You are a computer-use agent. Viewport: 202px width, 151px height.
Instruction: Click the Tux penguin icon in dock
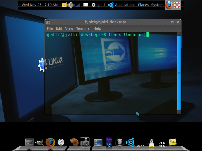click(x=151, y=143)
